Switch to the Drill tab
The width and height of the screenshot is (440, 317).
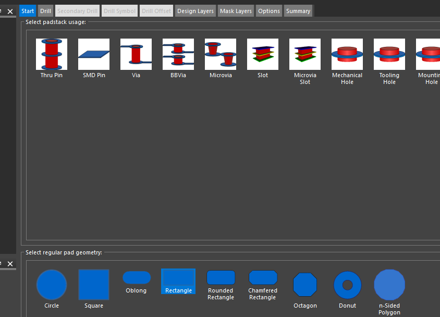click(46, 11)
